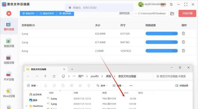198x109 pixels.
Task: Delete 4.png from the compression list
Action: point(183,51)
